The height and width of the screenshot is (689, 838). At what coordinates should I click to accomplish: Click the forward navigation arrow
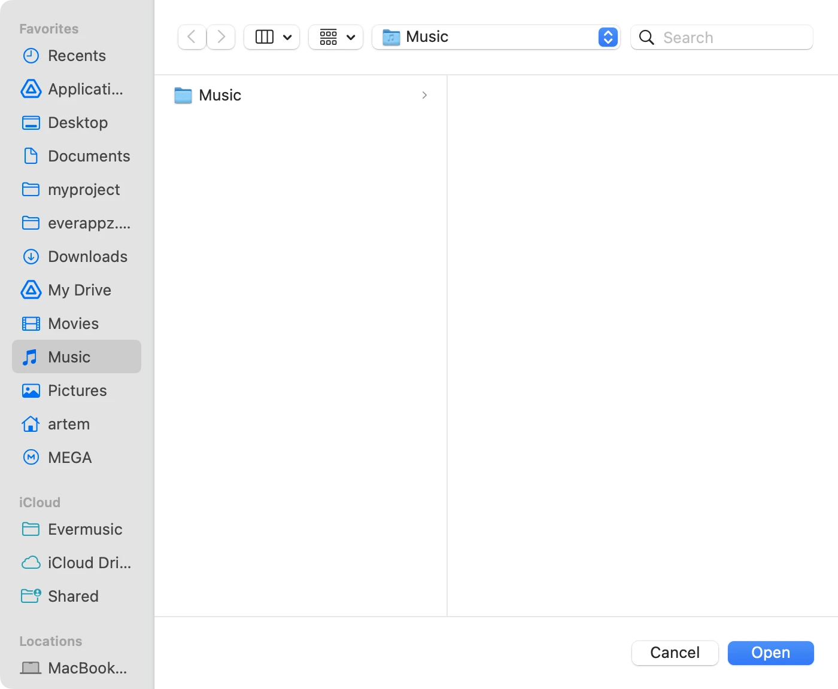(x=221, y=37)
